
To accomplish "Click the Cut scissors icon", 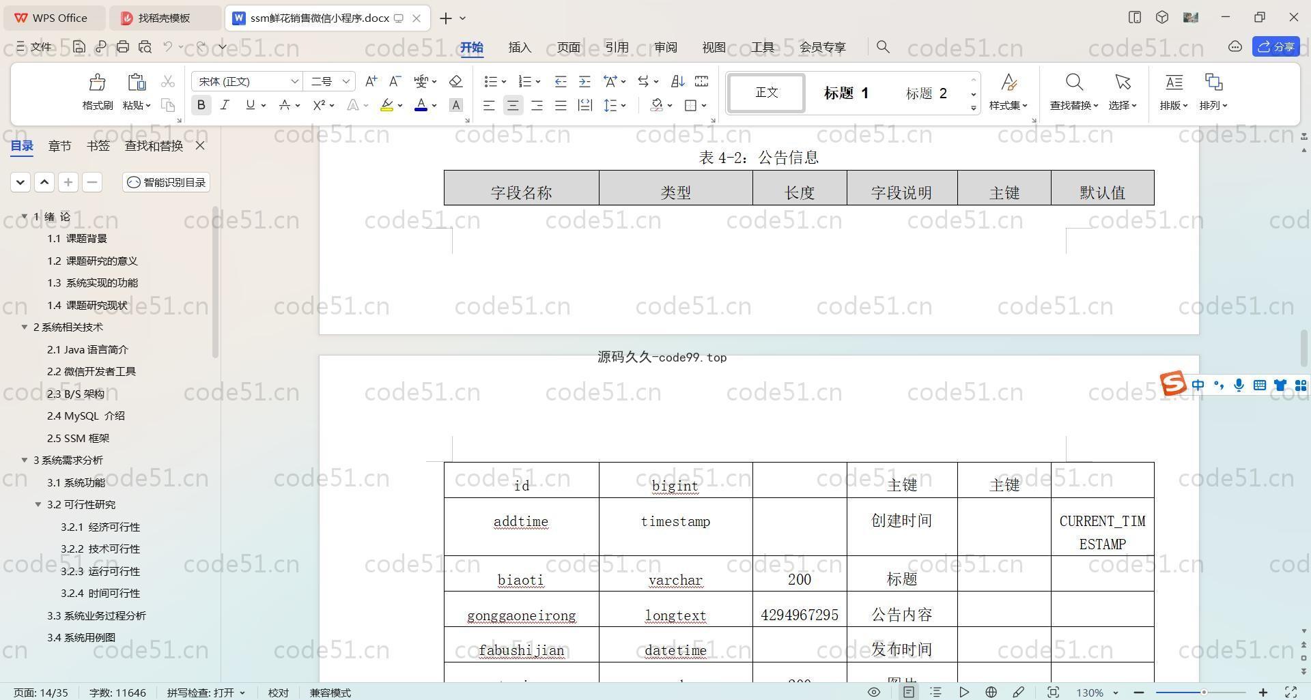I will point(168,81).
